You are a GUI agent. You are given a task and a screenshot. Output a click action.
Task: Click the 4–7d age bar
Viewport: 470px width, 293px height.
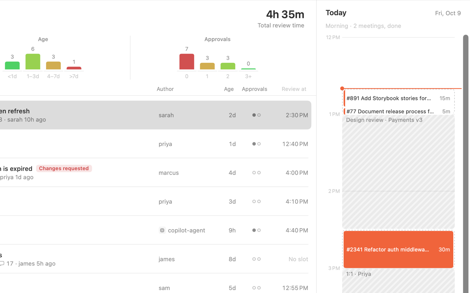point(53,66)
